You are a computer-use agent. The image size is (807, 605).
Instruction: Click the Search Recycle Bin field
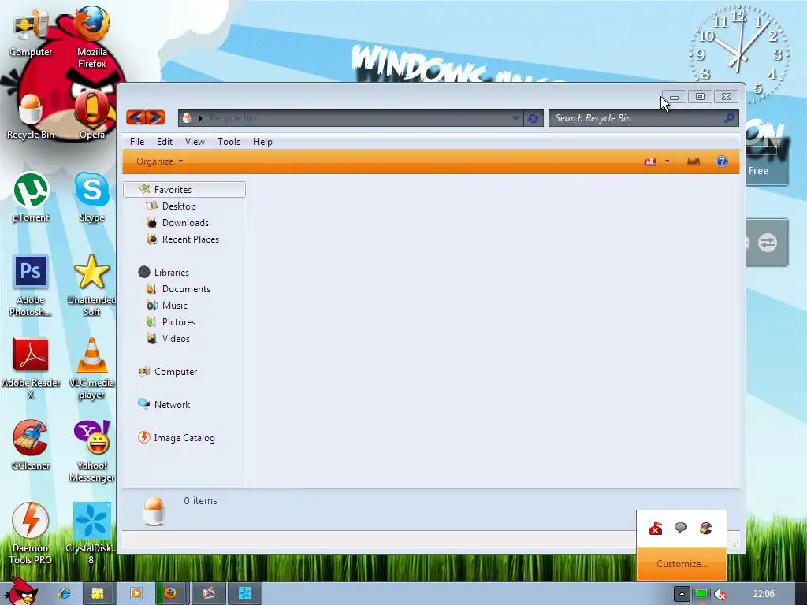click(x=643, y=118)
